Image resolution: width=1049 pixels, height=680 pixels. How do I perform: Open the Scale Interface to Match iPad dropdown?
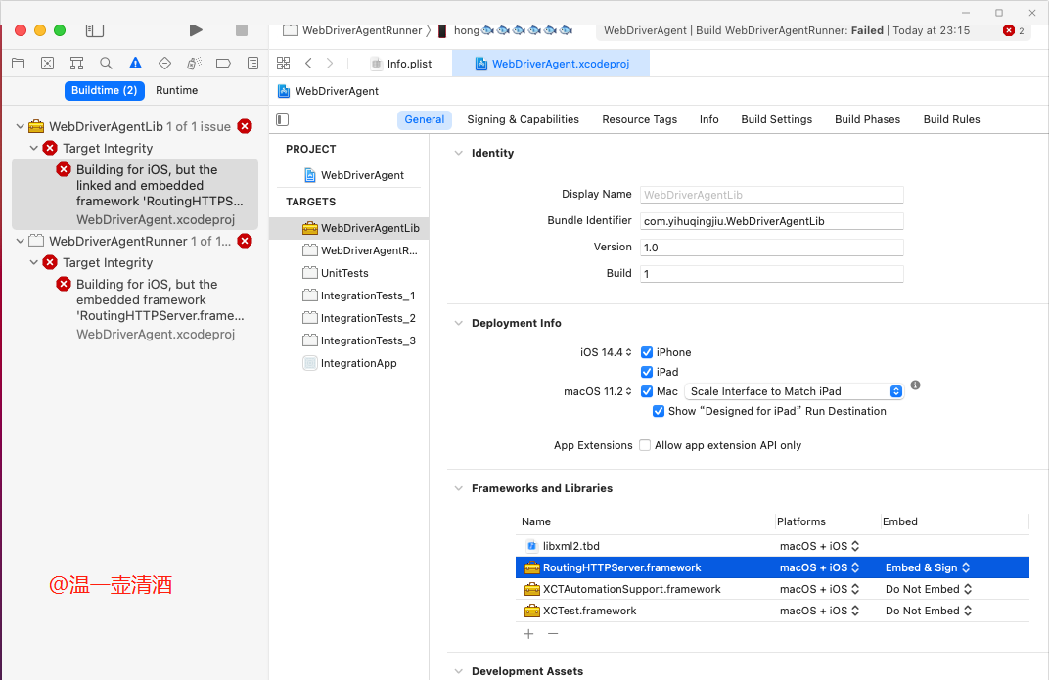[795, 391]
